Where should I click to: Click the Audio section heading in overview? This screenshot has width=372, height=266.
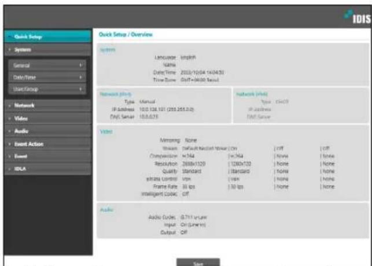(106, 210)
